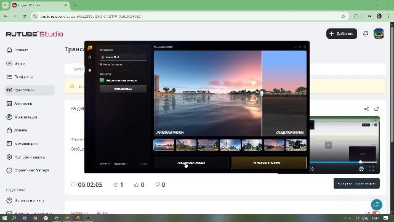Open the browser three-dot menu
The height and width of the screenshot is (222, 394).
pyautogui.click(x=388, y=16)
